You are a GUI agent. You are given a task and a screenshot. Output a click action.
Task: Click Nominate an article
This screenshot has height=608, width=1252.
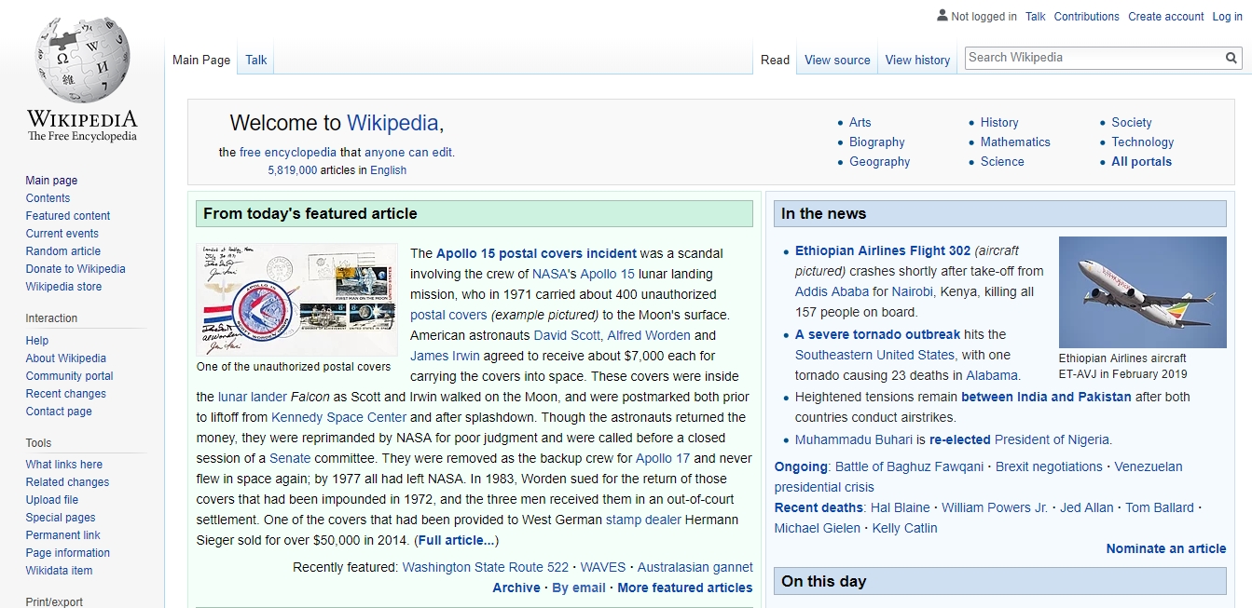pos(1166,548)
